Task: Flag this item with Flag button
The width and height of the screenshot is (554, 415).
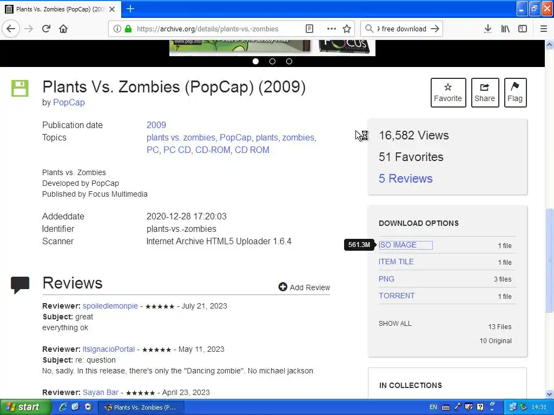Action: click(515, 92)
